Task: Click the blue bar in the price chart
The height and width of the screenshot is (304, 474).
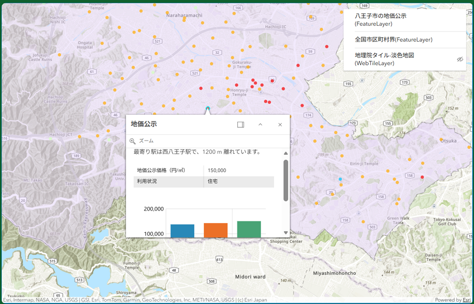Action: coord(182,229)
